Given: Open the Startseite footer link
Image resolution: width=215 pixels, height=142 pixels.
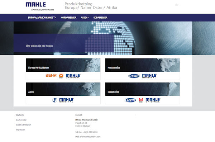Looking at the screenshot, I should click(x=20, y=115).
